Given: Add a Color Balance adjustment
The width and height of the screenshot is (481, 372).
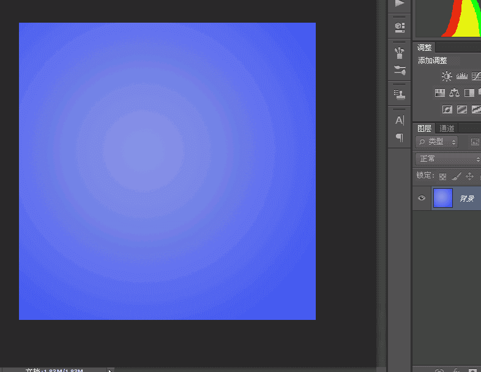Looking at the screenshot, I should click(454, 93).
